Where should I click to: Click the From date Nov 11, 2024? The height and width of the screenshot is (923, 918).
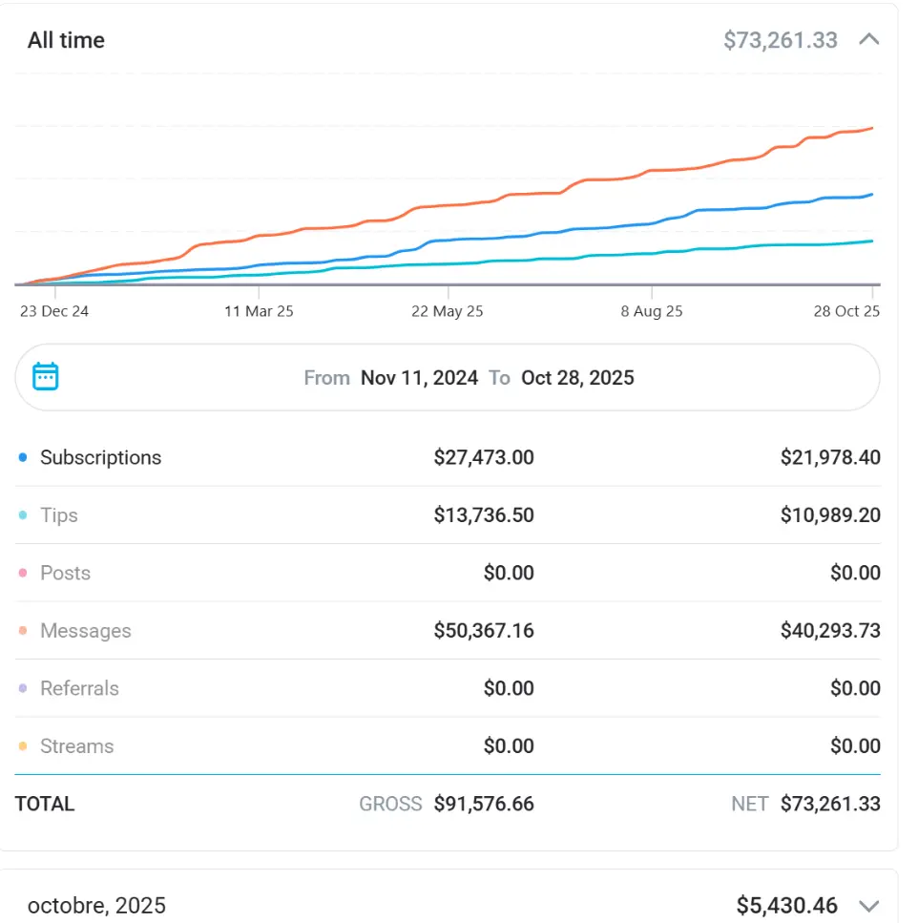[419, 378]
